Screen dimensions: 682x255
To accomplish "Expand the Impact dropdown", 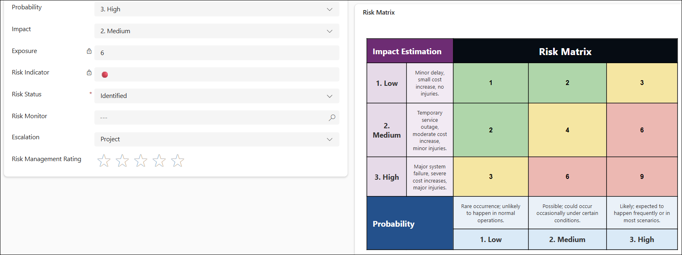I will click(217, 31).
